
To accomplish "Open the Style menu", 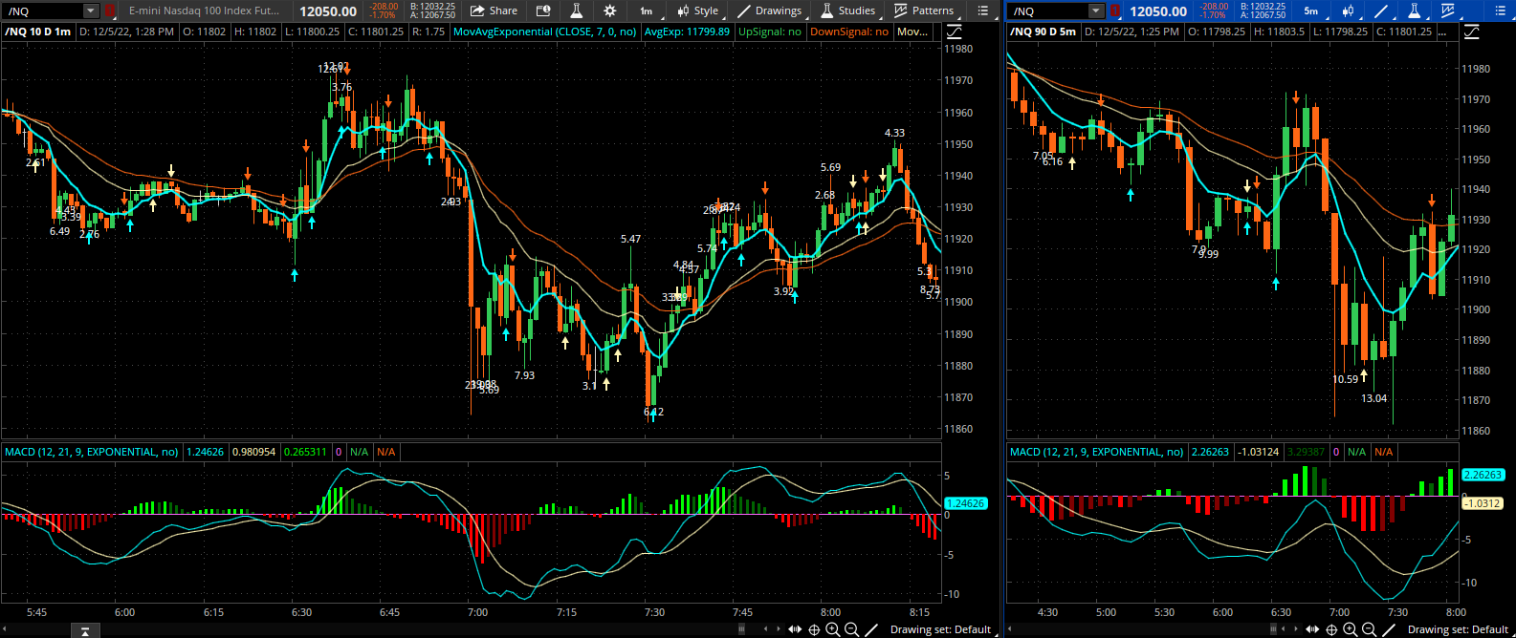I will pyautogui.click(x=697, y=11).
